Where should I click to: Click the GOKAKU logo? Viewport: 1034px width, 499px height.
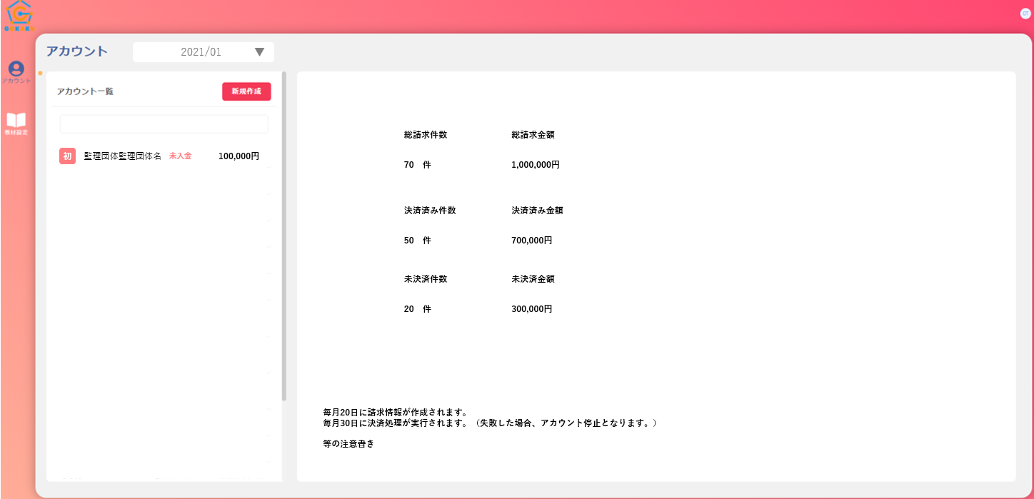pos(19,16)
